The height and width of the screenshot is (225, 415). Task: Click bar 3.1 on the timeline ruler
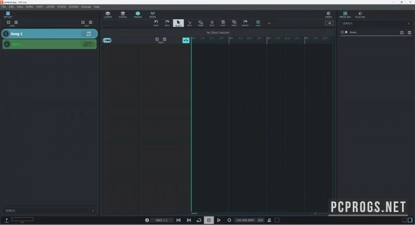pyautogui.click(x=269, y=38)
